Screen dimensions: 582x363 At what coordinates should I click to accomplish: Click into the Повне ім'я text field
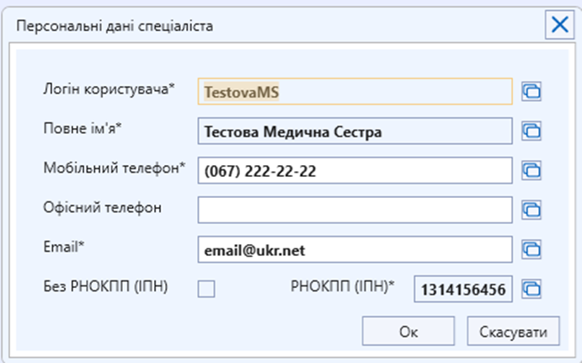355,131
